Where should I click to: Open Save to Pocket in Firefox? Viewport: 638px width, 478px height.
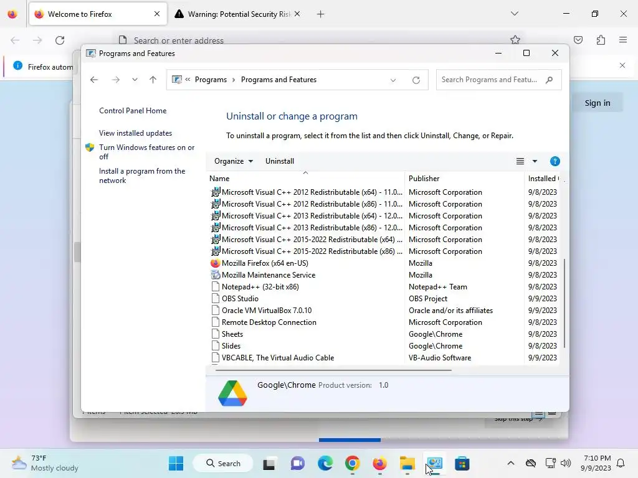tap(578, 40)
